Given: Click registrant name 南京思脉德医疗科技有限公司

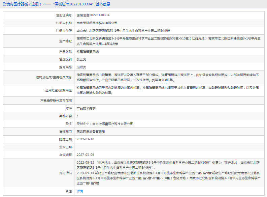Looking at the screenshot, I should click(x=97, y=23).
